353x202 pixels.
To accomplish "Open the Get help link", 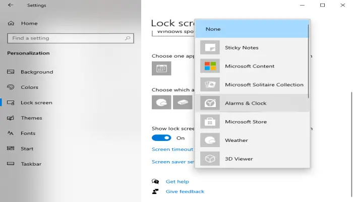I will [177, 181].
